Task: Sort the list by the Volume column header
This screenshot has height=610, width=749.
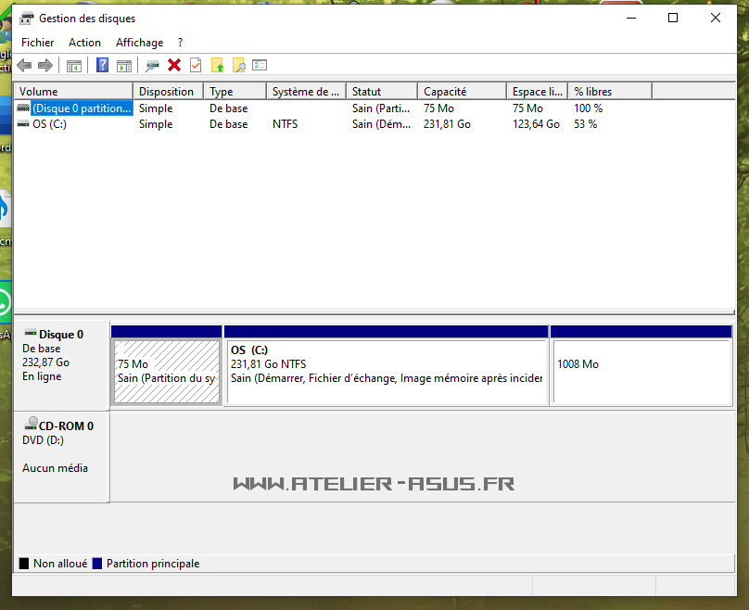Action: pos(74,92)
